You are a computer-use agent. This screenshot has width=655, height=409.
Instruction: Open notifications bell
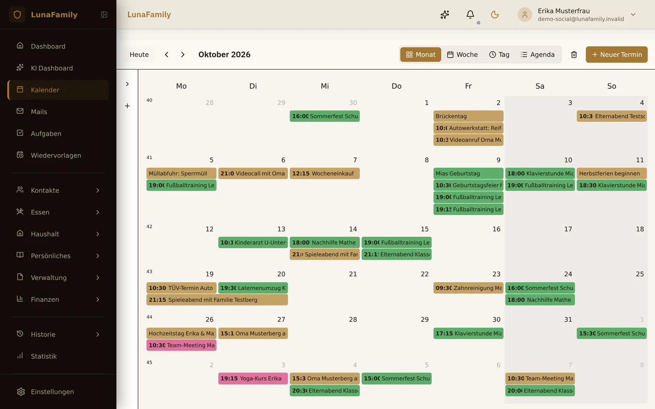(470, 15)
